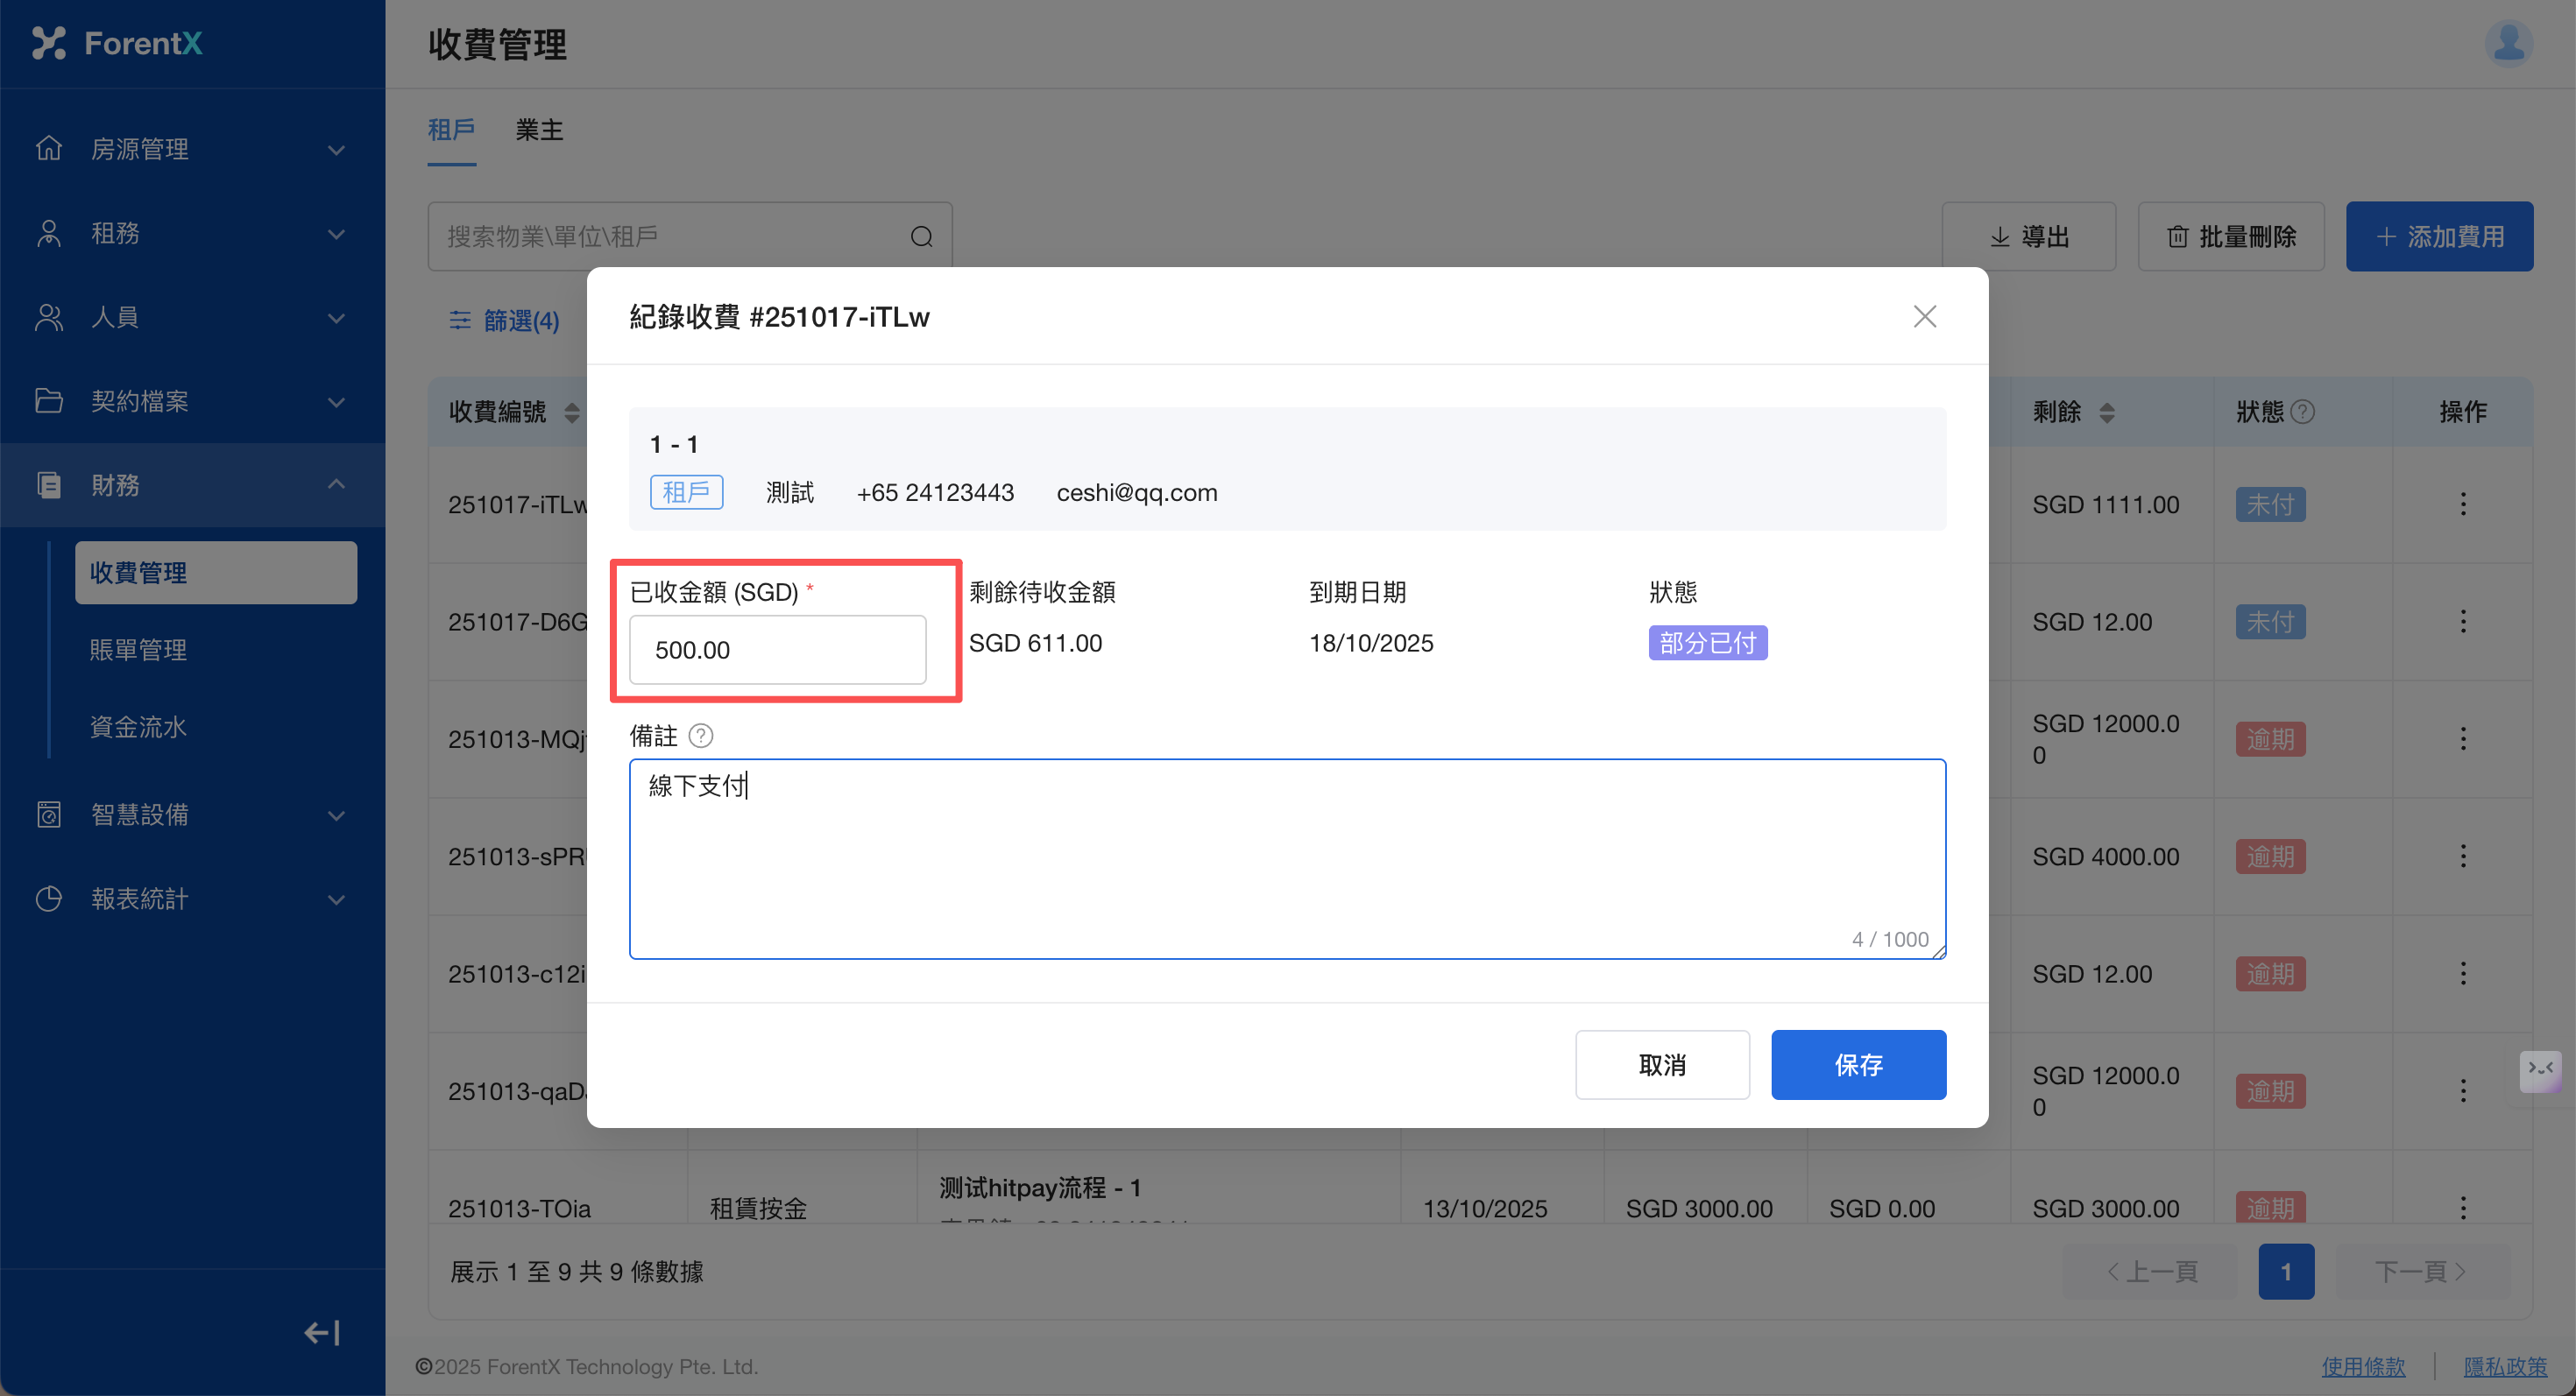Close the 紀錄收費 dialog with X icon
The image size is (2576, 1396).
pyautogui.click(x=1924, y=317)
